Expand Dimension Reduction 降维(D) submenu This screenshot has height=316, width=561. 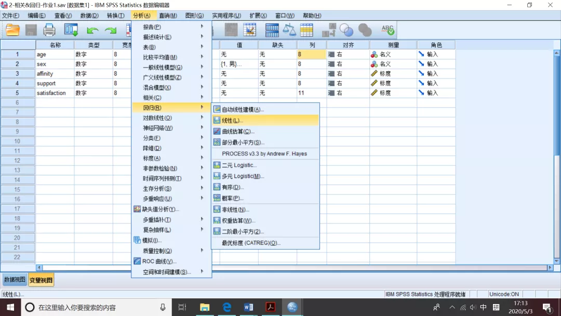172,148
